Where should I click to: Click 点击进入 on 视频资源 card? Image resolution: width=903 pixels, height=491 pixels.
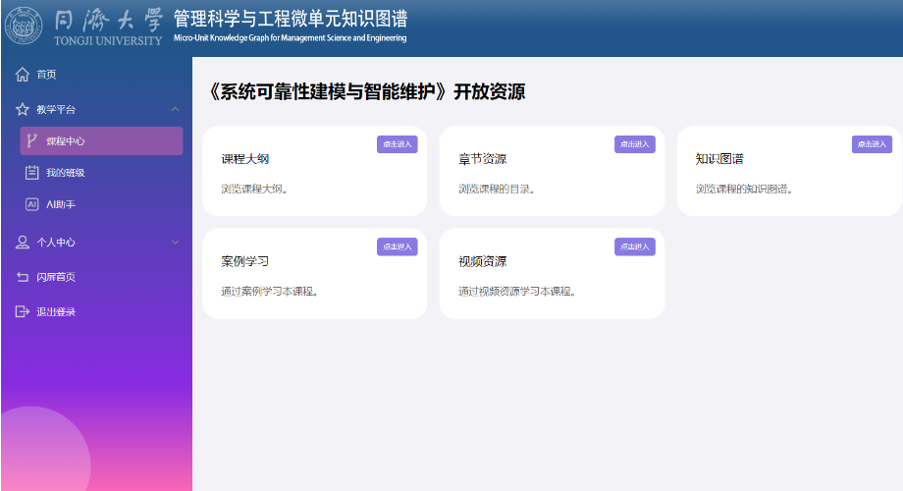pos(635,246)
